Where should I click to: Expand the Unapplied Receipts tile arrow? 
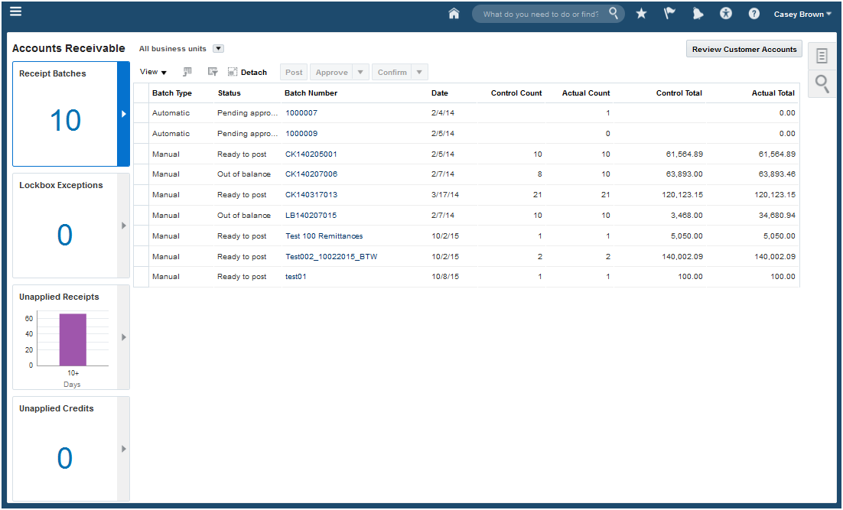[124, 337]
